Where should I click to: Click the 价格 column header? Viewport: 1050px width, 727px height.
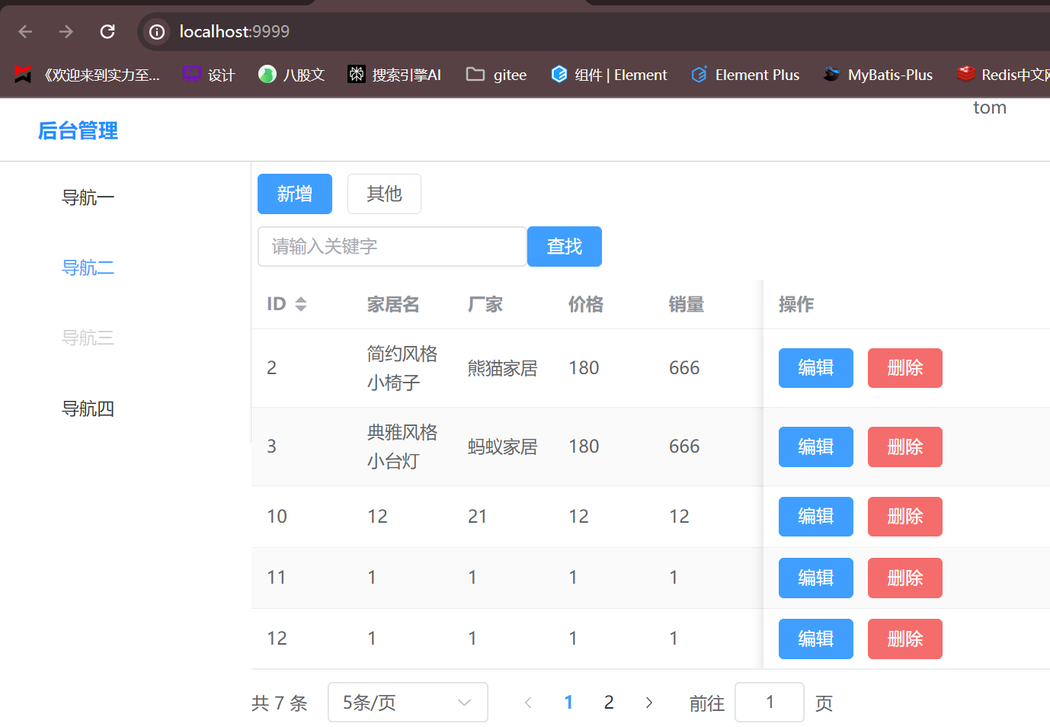click(586, 305)
